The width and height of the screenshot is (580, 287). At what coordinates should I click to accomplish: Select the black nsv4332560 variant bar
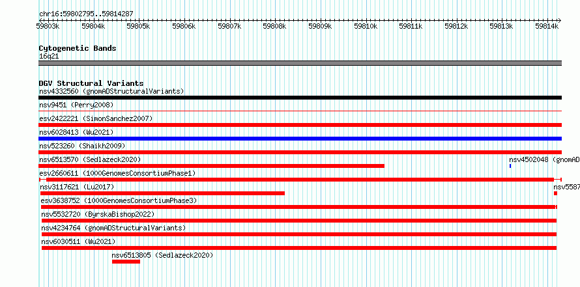tap(300, 98)
